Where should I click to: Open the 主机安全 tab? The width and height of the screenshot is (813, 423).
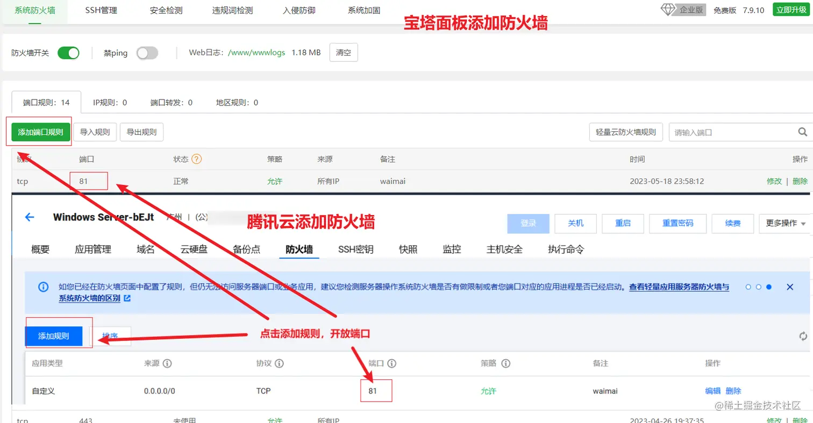[x=504, y=249]
